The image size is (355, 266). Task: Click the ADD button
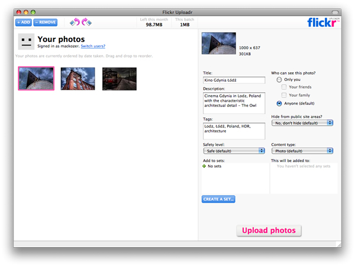24,22
